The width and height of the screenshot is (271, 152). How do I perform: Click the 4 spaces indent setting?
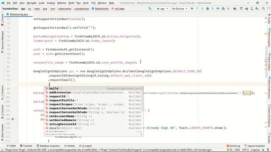pos(255,150)
